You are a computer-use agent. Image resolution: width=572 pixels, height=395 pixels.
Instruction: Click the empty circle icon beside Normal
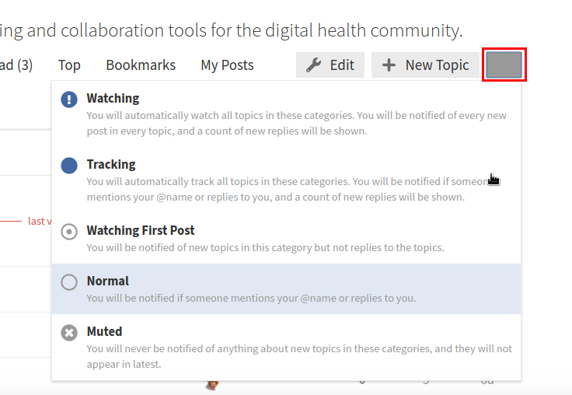[69, 282]
